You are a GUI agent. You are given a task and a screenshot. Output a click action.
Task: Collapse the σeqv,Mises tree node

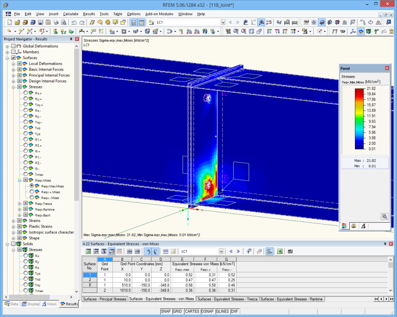pos(19,180)
